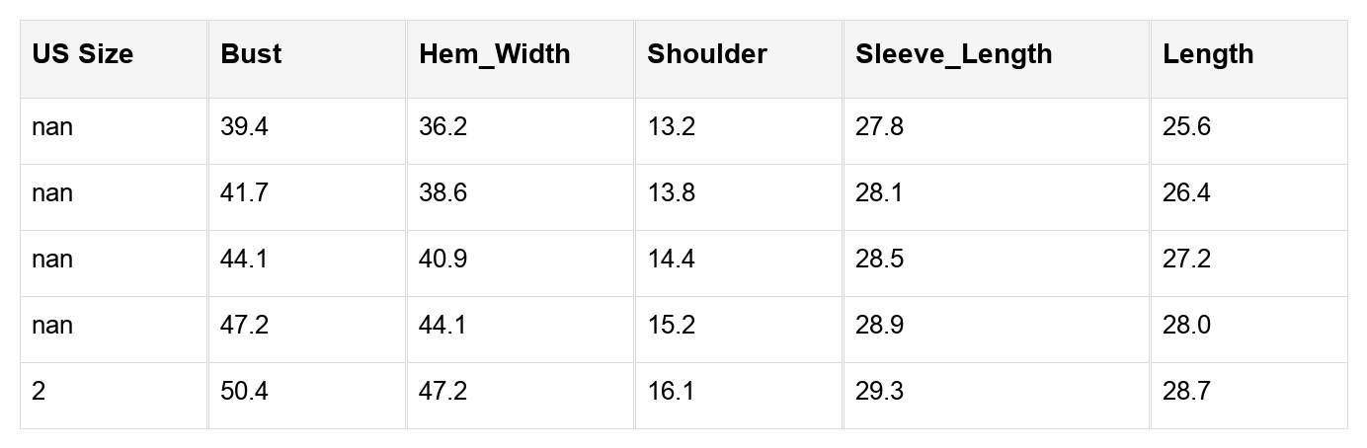1367x448 pixels.
Task: Select the Length cell 27.2
Action: pos(1186,260)
